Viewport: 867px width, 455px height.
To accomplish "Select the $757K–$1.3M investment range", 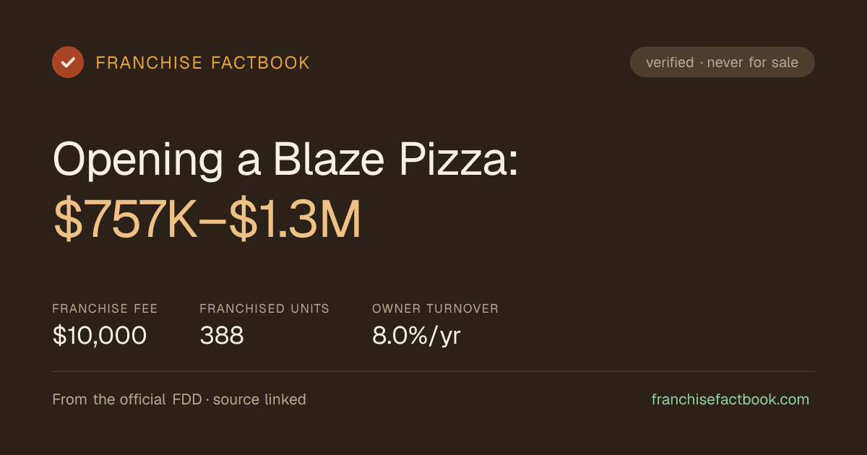I will pyautogui.click(x=207, y=222).
